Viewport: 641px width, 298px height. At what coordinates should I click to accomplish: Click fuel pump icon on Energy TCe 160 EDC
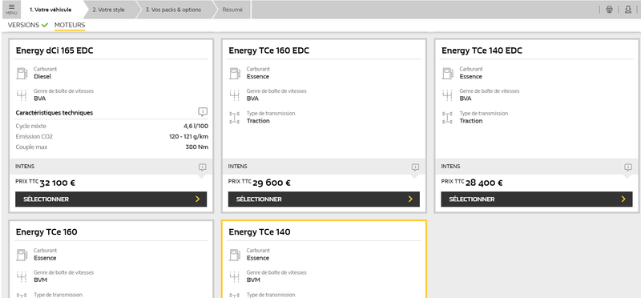pyautogui.click(x=235, y=73)
